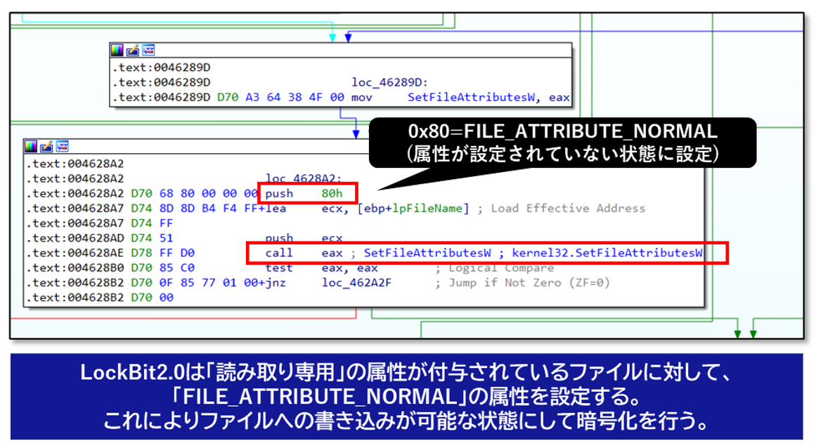The width and height of the screenshot is (816, 448).
Task: Click address .text:004628B0
Action: (75, 268)
